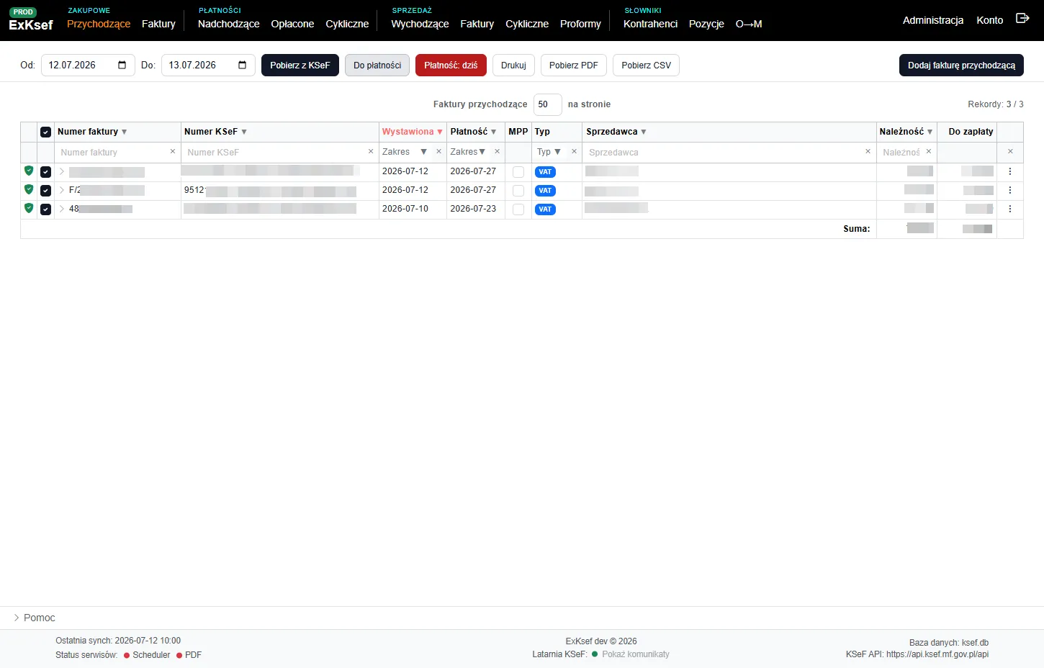The height and width of the screenshot is (668, 1044).
Task: Open Przychodzące in Zakupowe menu
Action: [99, 24]
